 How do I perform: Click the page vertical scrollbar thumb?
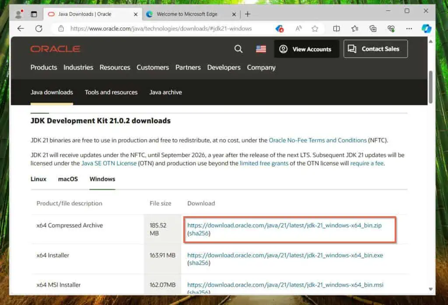pyautogui.click(x=430, y=87)
